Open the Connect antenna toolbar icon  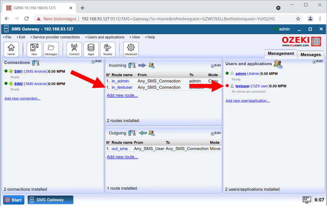(x=74, y=49)
